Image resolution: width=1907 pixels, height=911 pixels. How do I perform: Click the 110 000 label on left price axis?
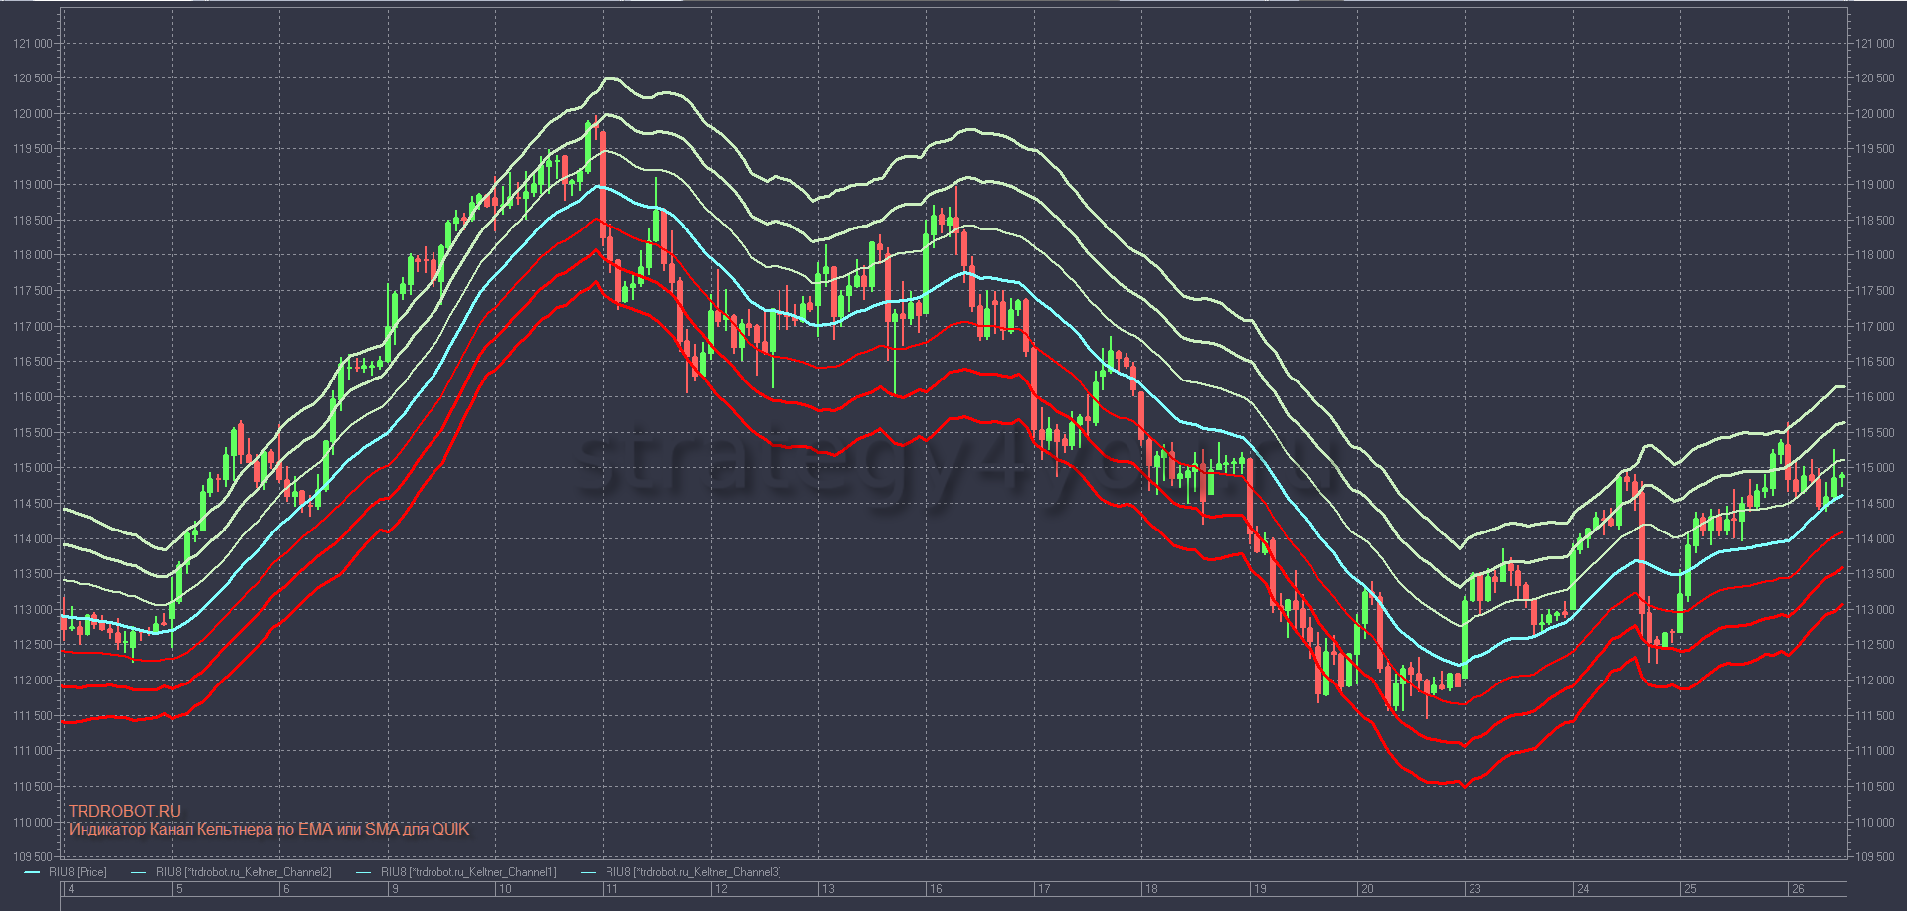click(35, 822)
